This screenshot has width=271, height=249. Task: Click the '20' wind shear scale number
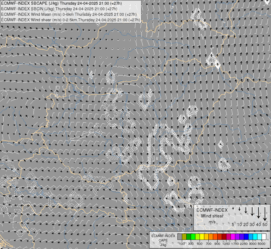point(246,224)
